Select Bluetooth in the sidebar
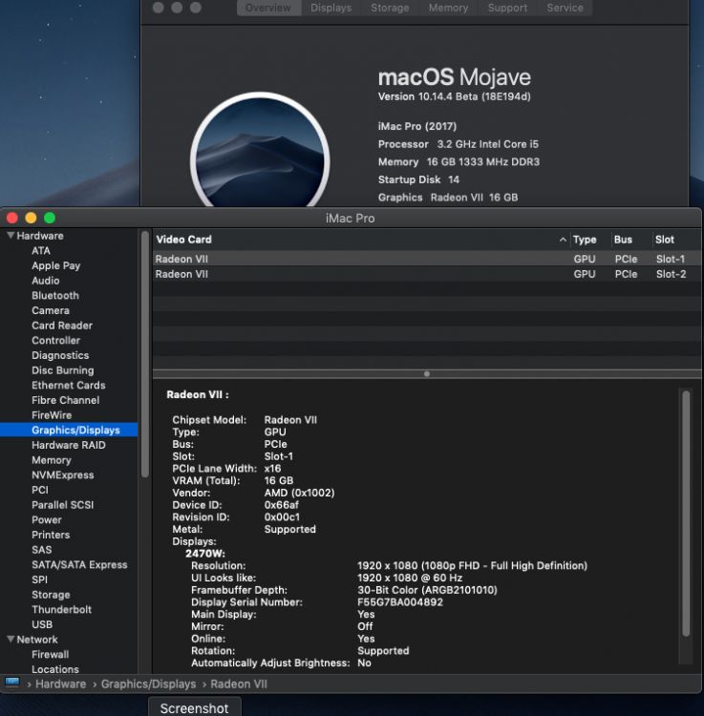 click(55, 295)
